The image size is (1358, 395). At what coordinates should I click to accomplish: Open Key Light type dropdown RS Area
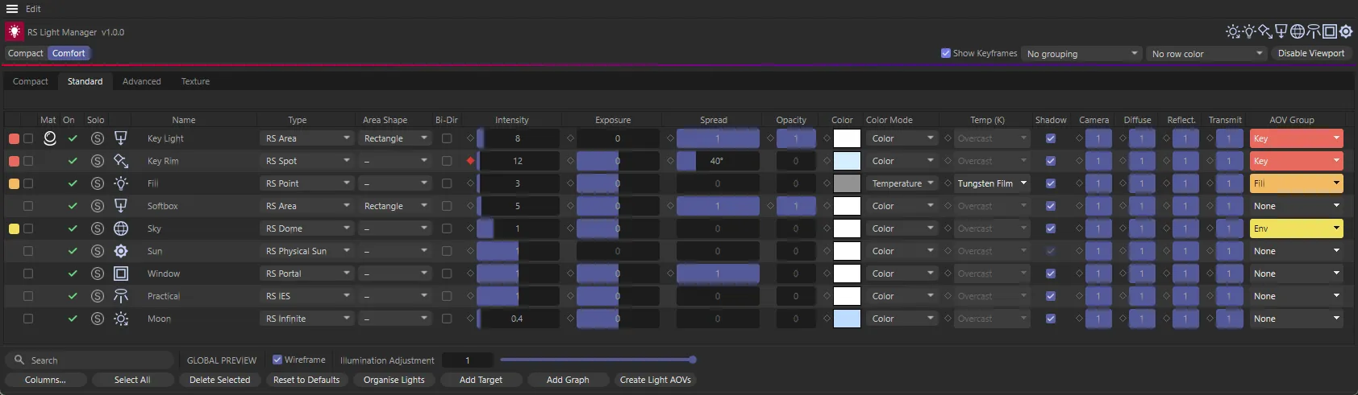[306, 138]
